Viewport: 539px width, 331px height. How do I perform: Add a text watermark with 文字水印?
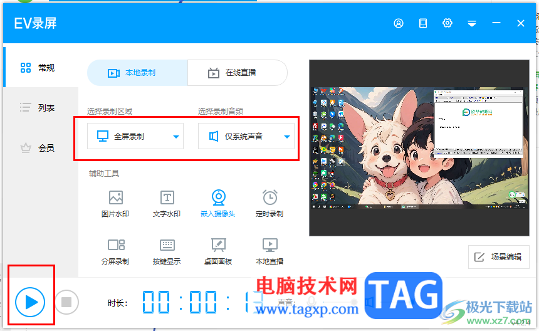tap(167, 204)
